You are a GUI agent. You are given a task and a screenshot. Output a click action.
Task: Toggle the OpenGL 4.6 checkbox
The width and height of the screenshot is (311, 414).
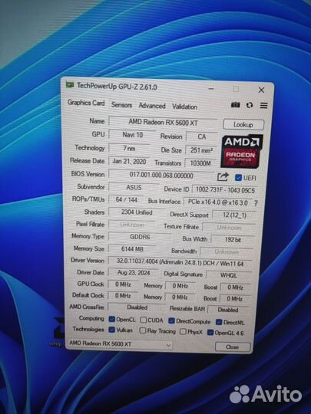click(210, 332)
